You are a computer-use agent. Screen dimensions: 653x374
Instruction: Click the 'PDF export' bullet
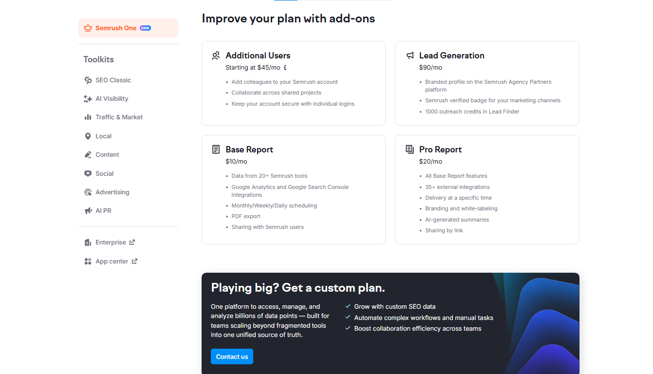(x=246, y=216)
